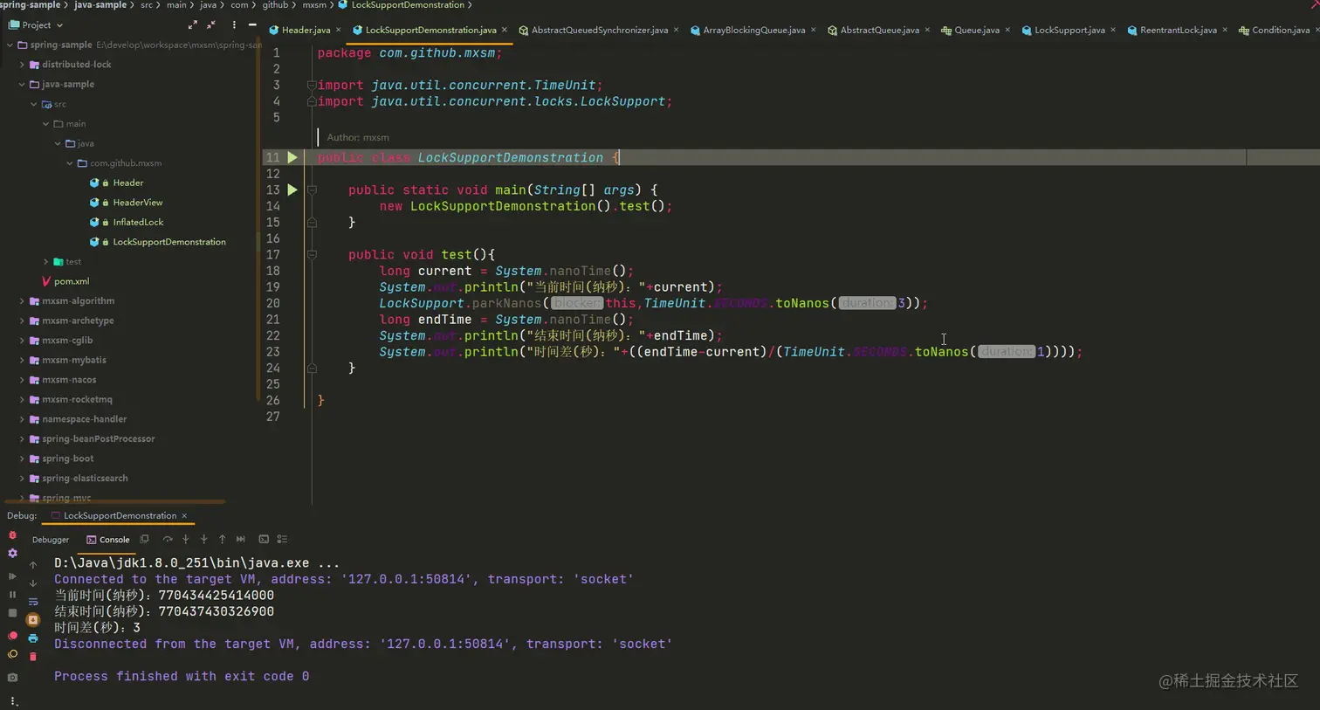Click the project tree horizontal scrollbar
1320x710 pixels.
tap(115, 502)
